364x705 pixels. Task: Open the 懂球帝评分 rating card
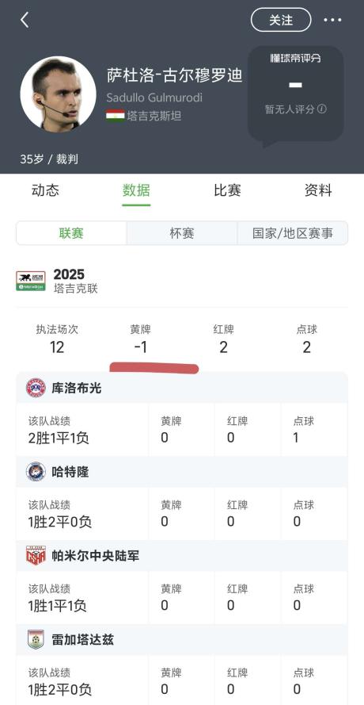296,94
